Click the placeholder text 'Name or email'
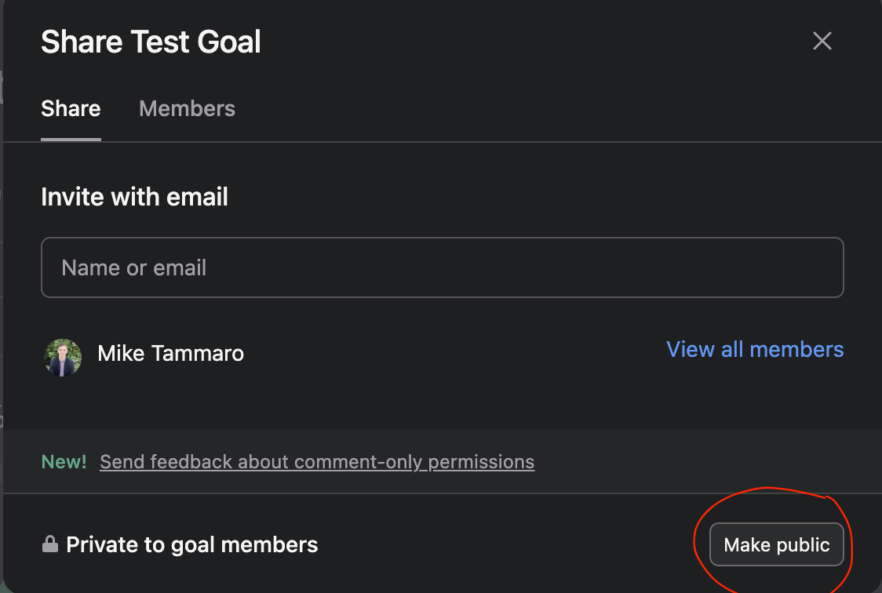Screen dimensions: 882x593 pos(134,267)
